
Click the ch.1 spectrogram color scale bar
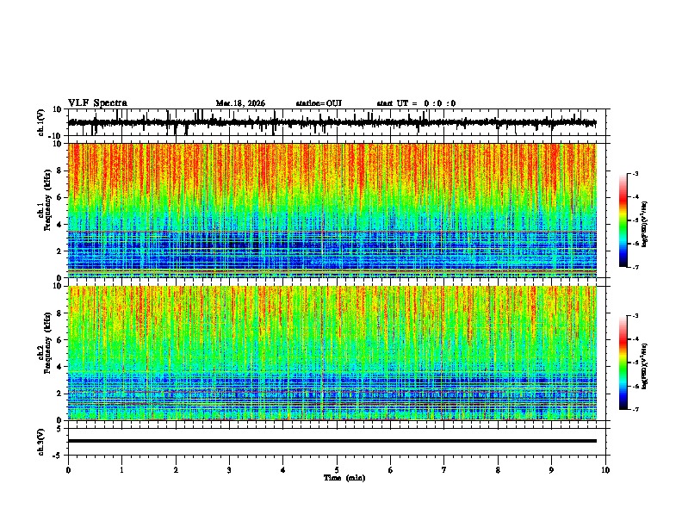click(623, 220)
